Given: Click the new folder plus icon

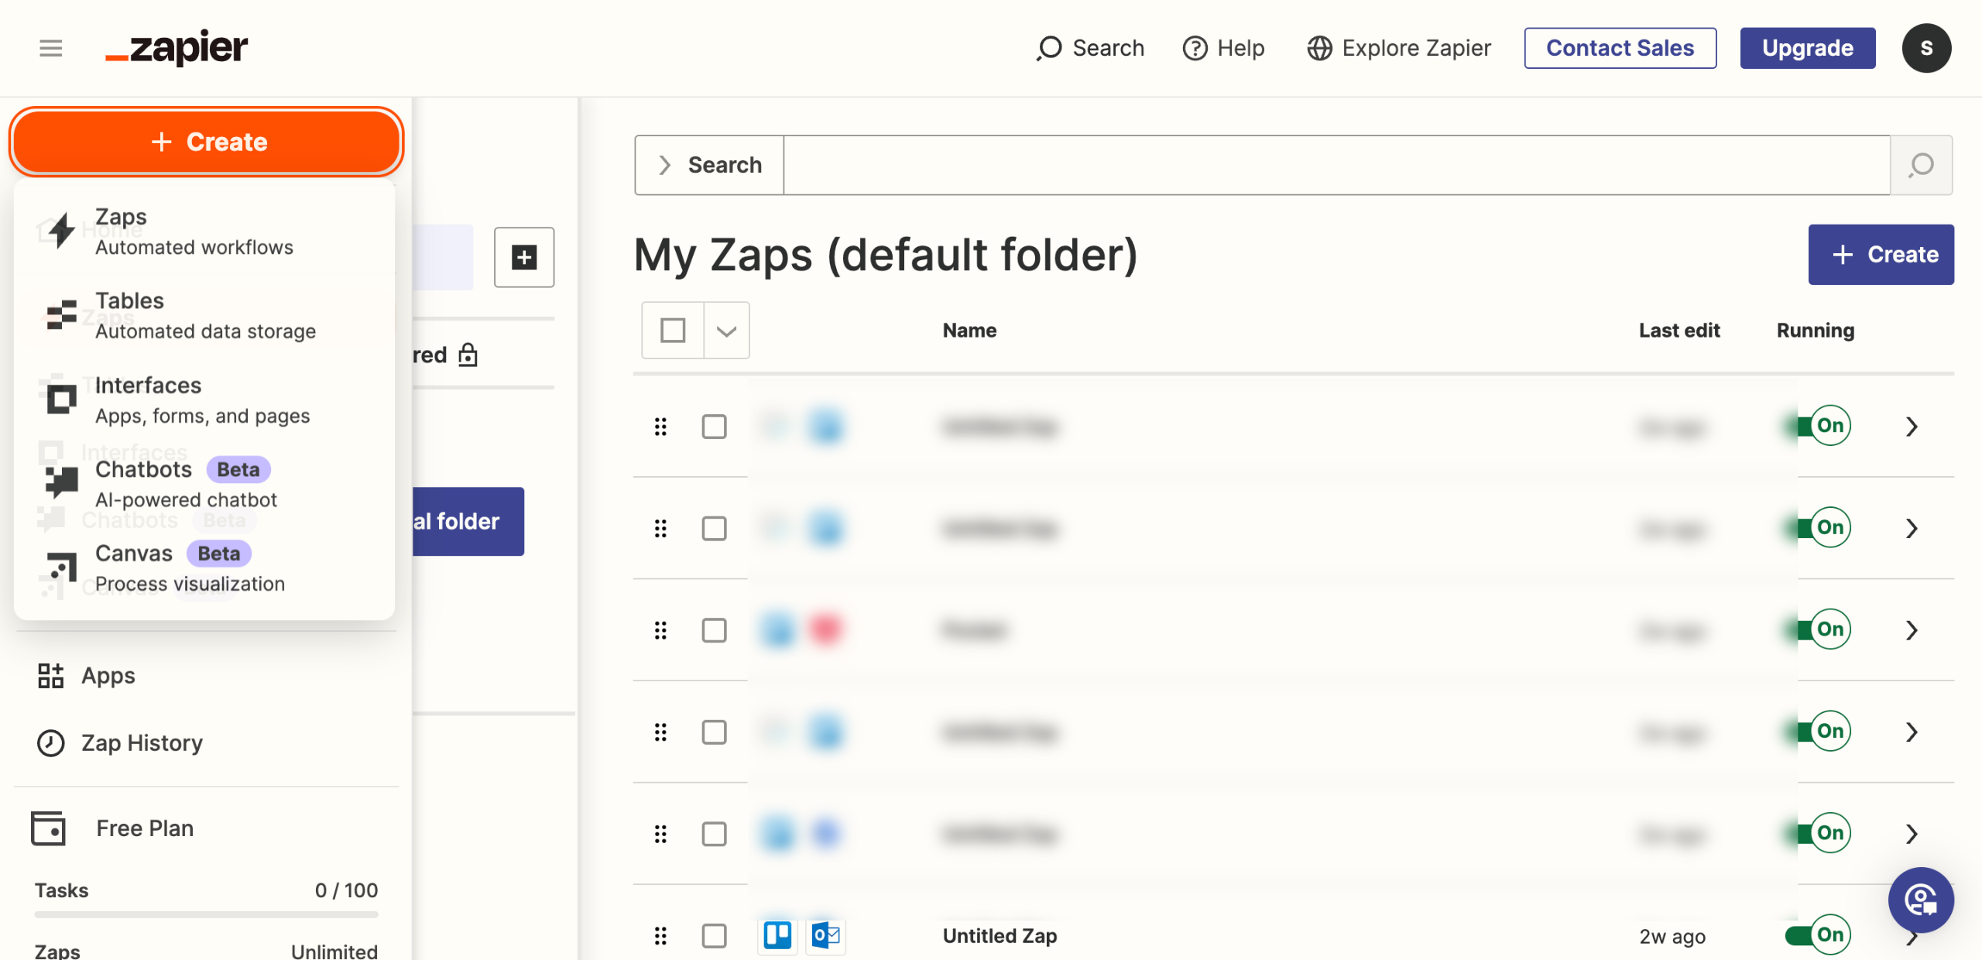Looking at the screenshot, I should 524,257.
